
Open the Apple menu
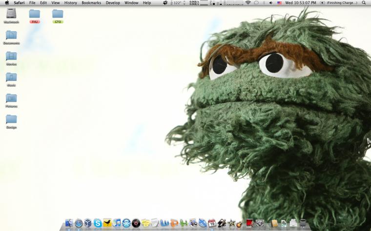point(7,3)
